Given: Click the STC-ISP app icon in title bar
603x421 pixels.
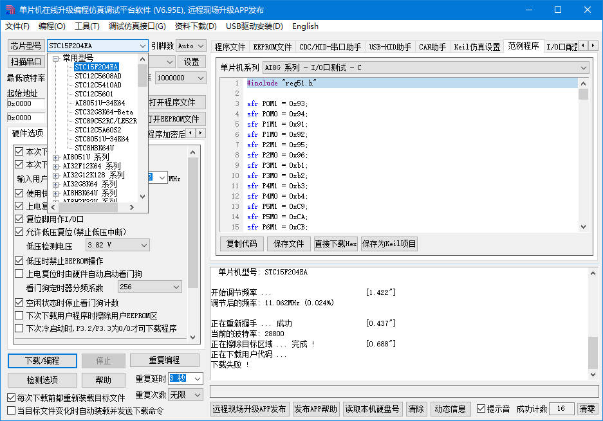Looking at the screenshot, I should point(10,10).
